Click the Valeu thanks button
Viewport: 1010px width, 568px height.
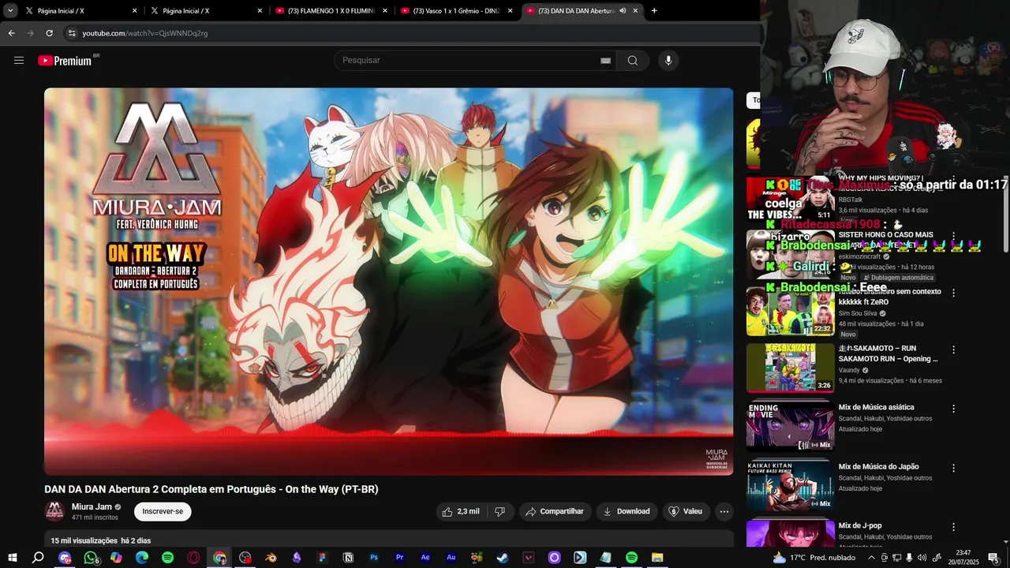pyautogui.click(x=686, y=511)
